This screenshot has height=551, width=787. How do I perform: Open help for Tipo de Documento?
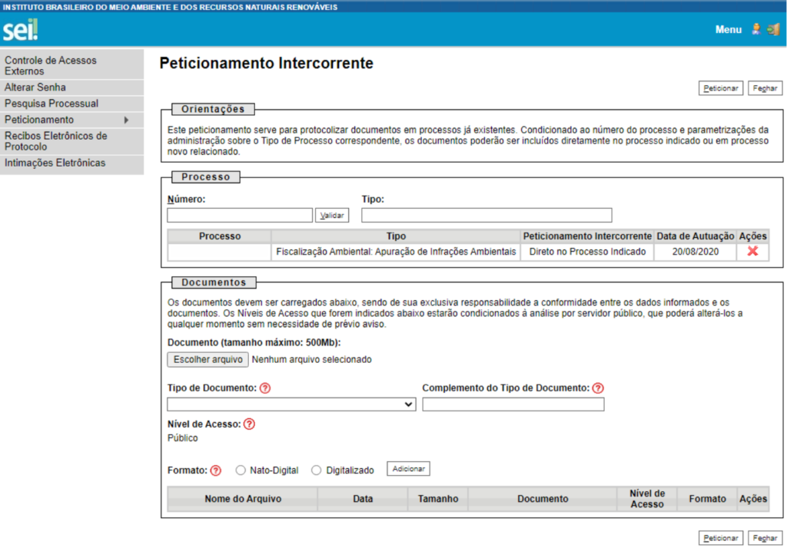pos(265,388)
